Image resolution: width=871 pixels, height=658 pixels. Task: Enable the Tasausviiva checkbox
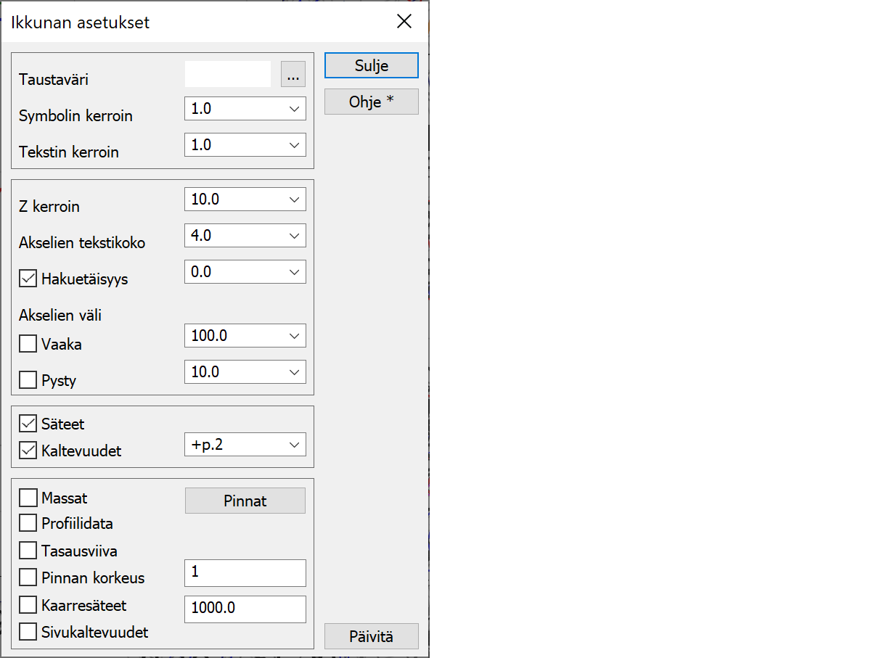point(28,551)
